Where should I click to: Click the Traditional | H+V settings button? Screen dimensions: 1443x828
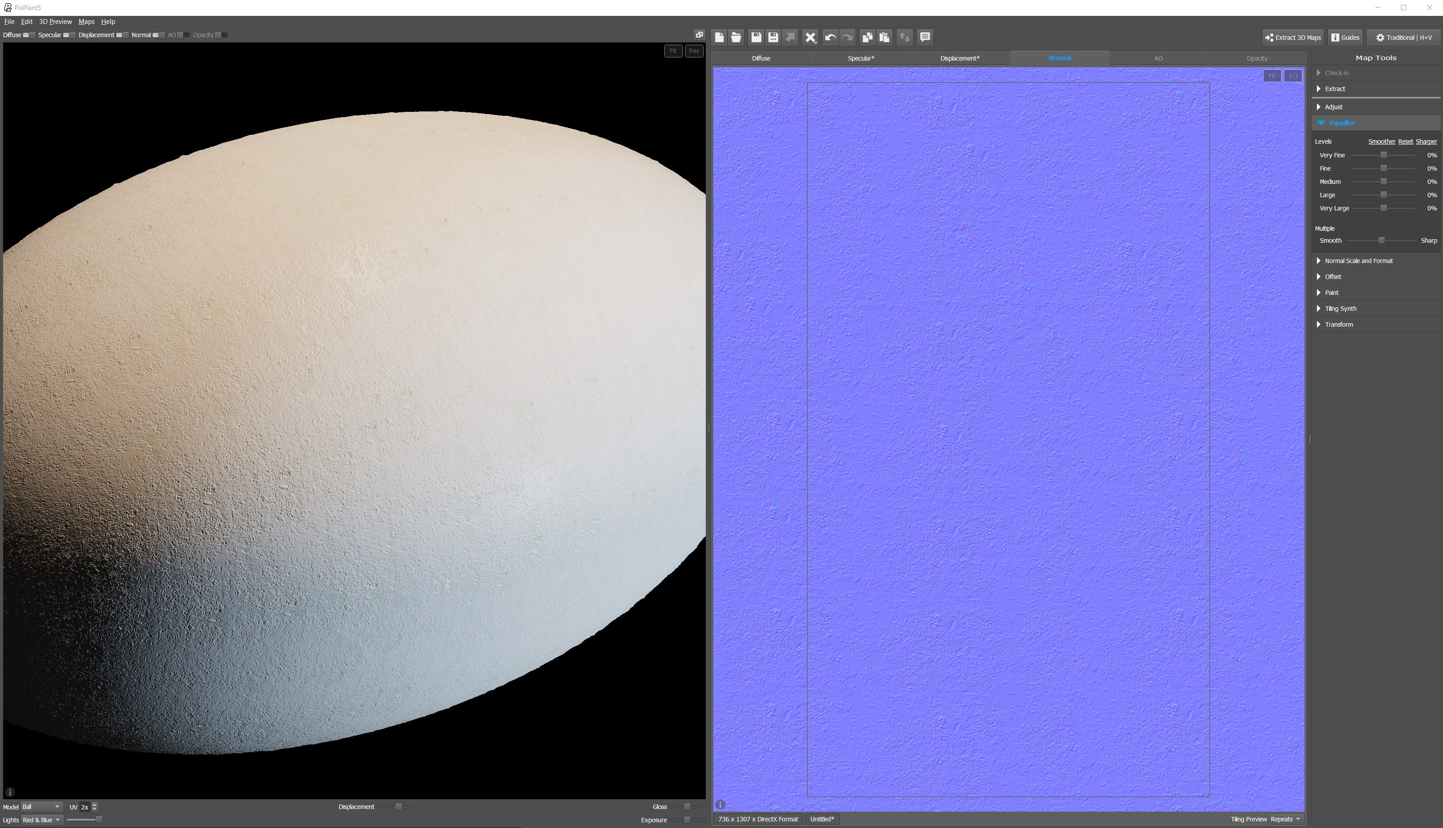pyautogui.click(x=1404, y=38)
